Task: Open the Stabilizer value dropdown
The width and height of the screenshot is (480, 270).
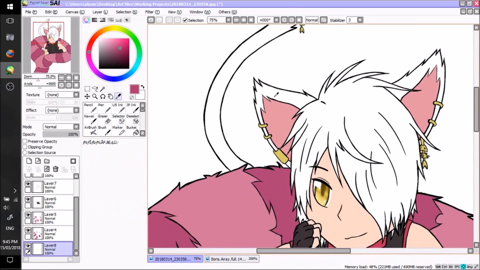Action: coord(360,20)
